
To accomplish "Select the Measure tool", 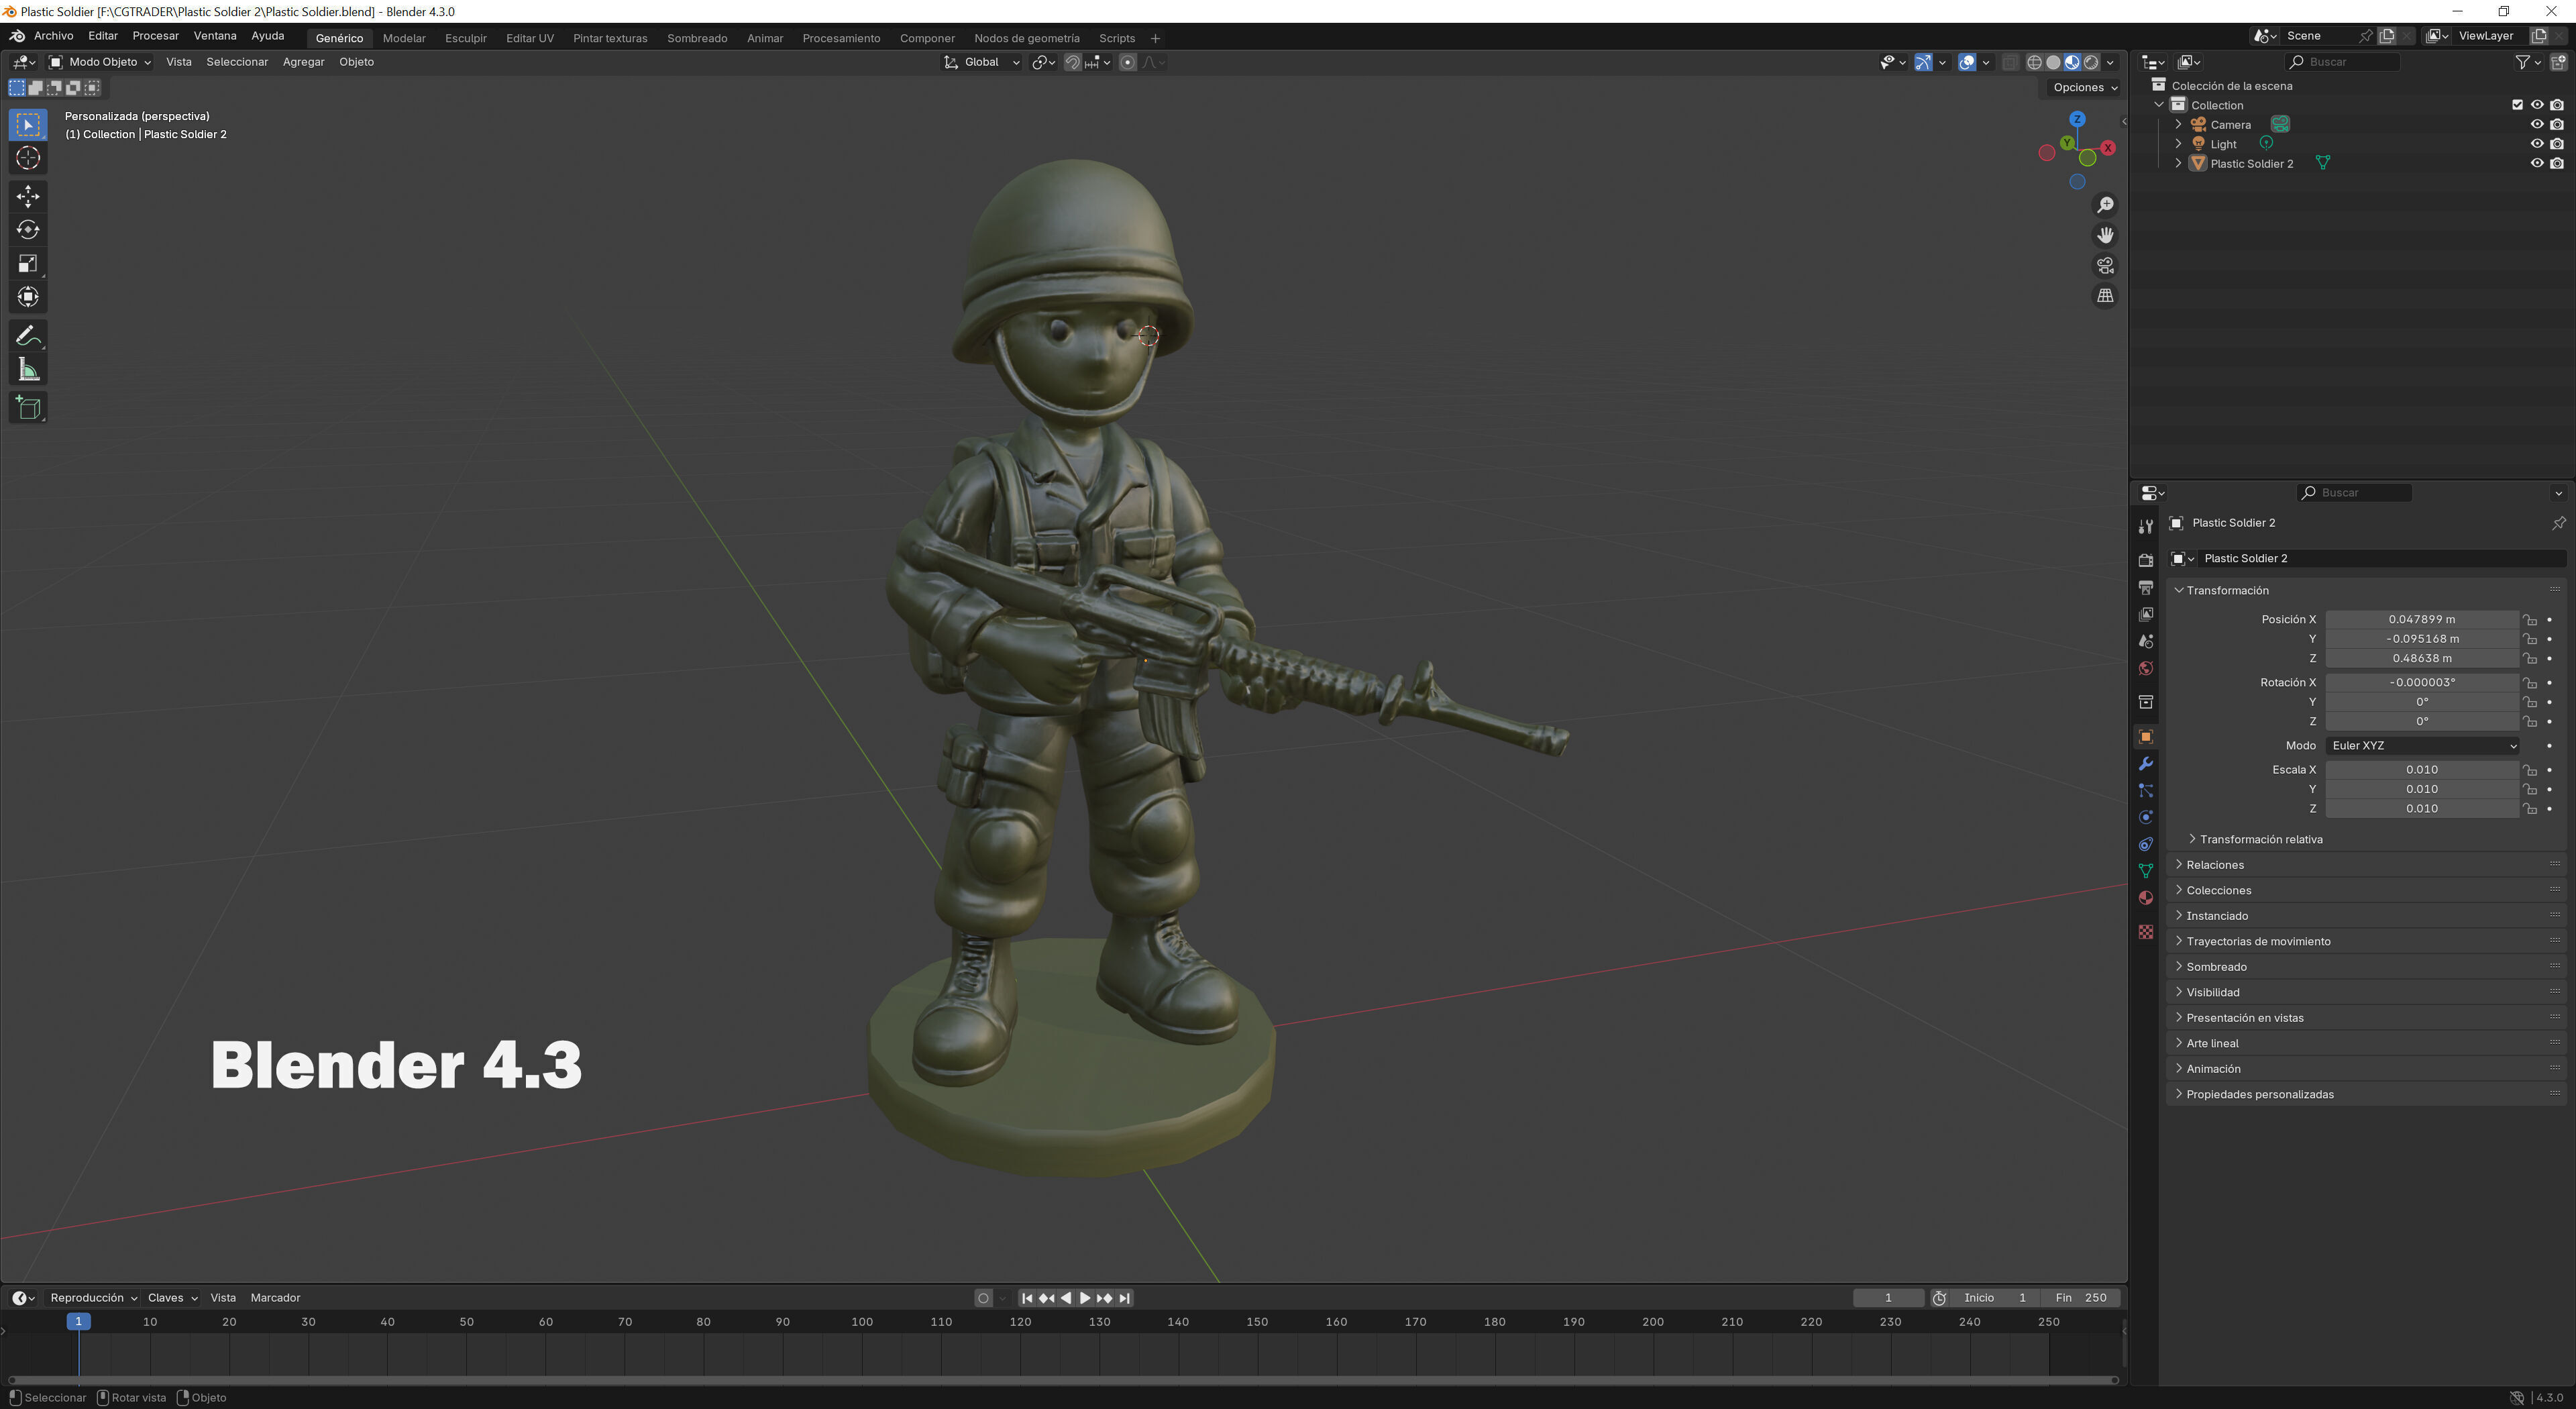I will pyautogui.click(x=28, y=370).
